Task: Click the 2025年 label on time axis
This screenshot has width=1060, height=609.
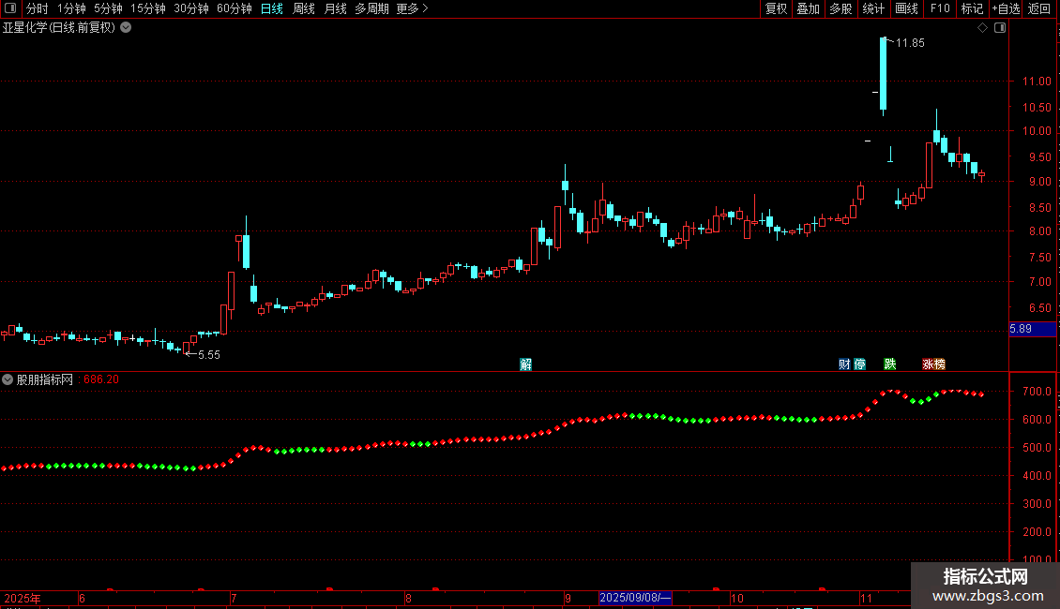Action: [23, 599]
